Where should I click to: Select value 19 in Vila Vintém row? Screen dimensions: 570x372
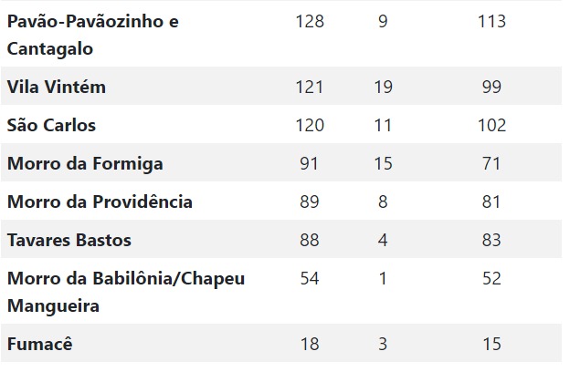point(383,88)
